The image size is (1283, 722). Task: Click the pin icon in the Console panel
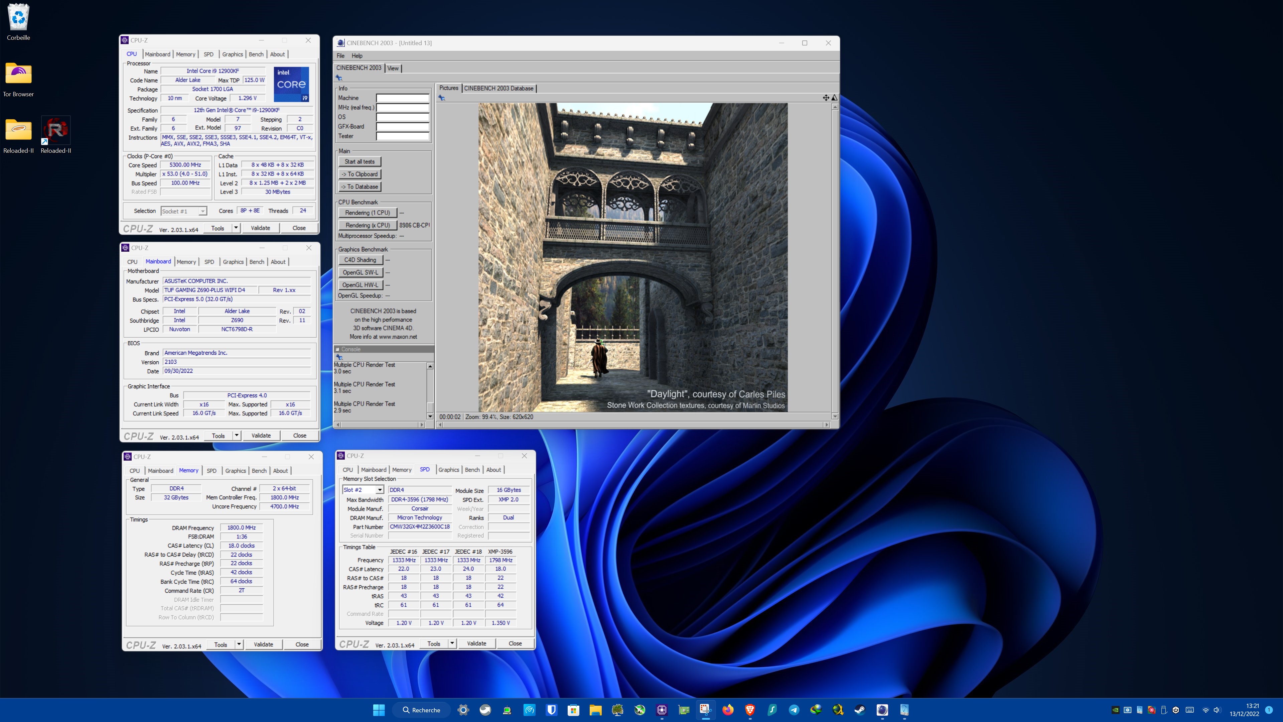[x=339, y=357]
